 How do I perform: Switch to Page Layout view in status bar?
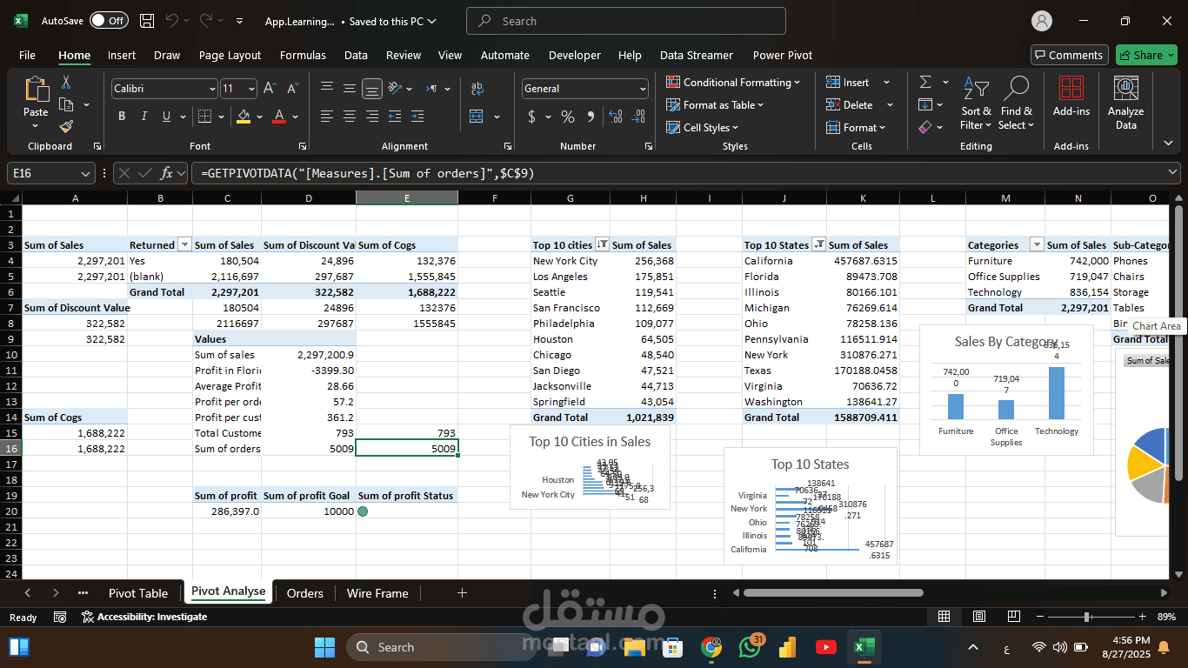point(978,617)
